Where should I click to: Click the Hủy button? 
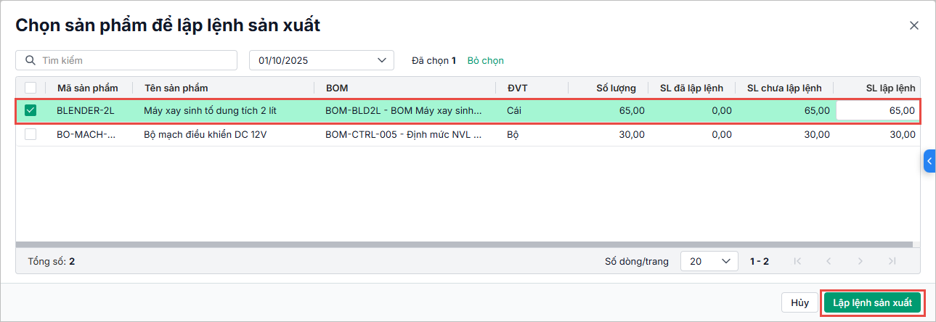point(799,302)
